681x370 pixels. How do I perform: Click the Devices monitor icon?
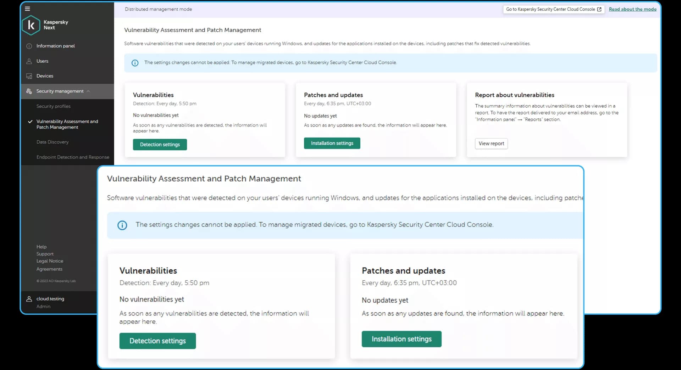pyautogui.click(x=29, y=76)
